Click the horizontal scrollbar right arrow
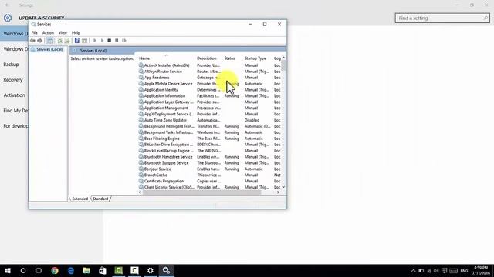Image resolution: width=494 pixels, height=277 pixels. click(x=278, y=192)
